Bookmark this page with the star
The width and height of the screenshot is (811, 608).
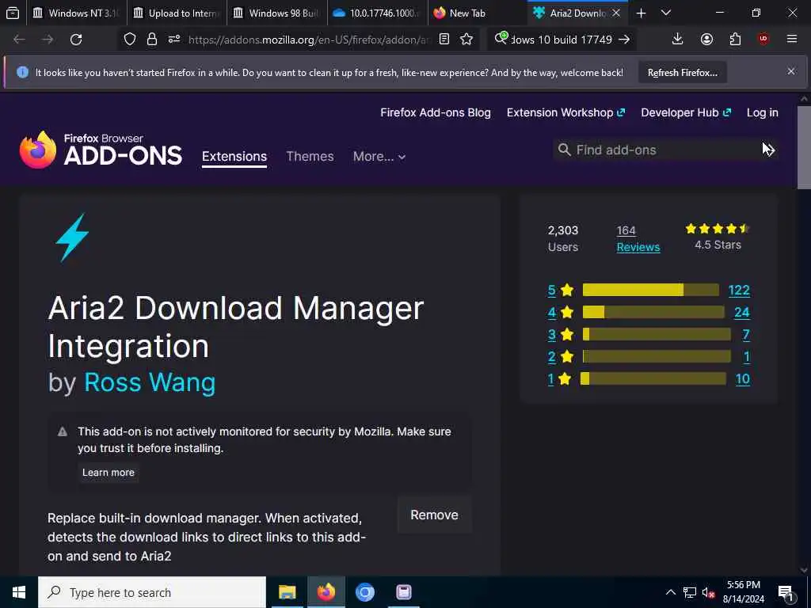[466, 40]
